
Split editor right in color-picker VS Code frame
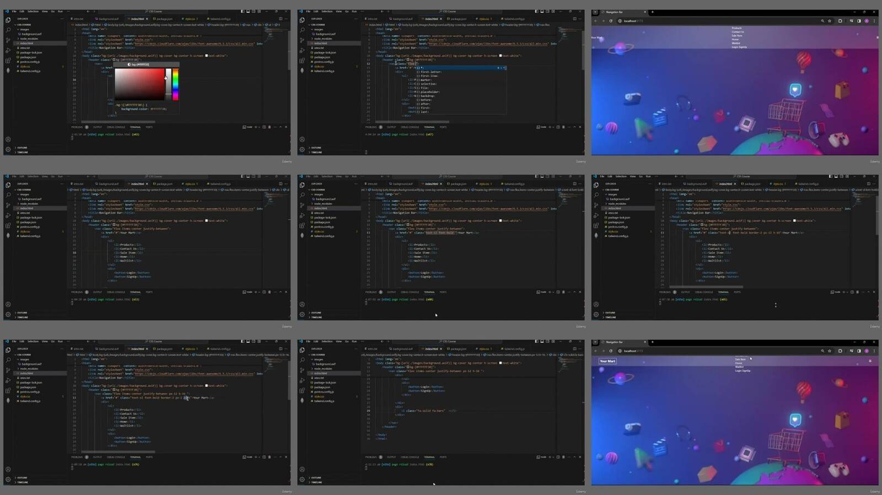(x=280, y=19)
